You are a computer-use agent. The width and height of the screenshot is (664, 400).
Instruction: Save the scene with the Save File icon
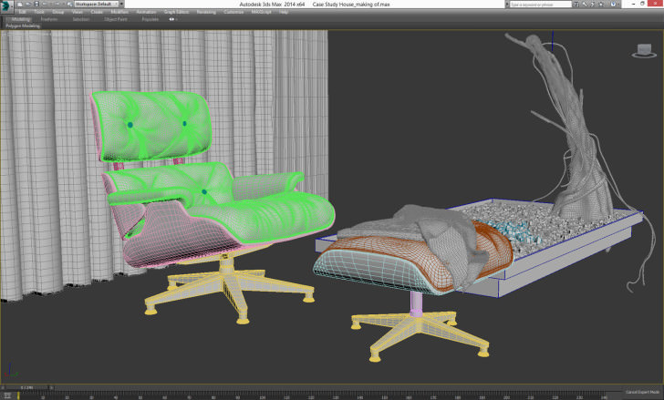(x=36, y=4)
